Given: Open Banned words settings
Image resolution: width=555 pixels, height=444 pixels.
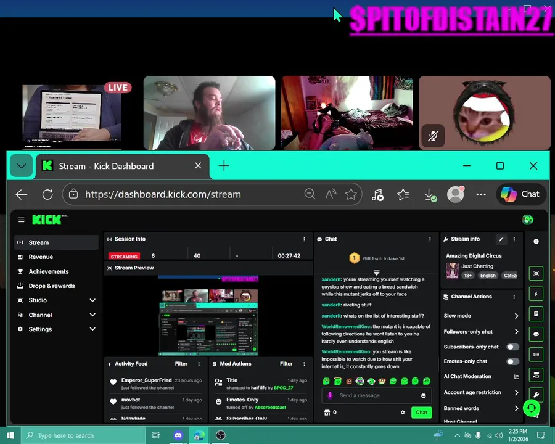Looking at the screenshot, I should click(x=481, y=408).
